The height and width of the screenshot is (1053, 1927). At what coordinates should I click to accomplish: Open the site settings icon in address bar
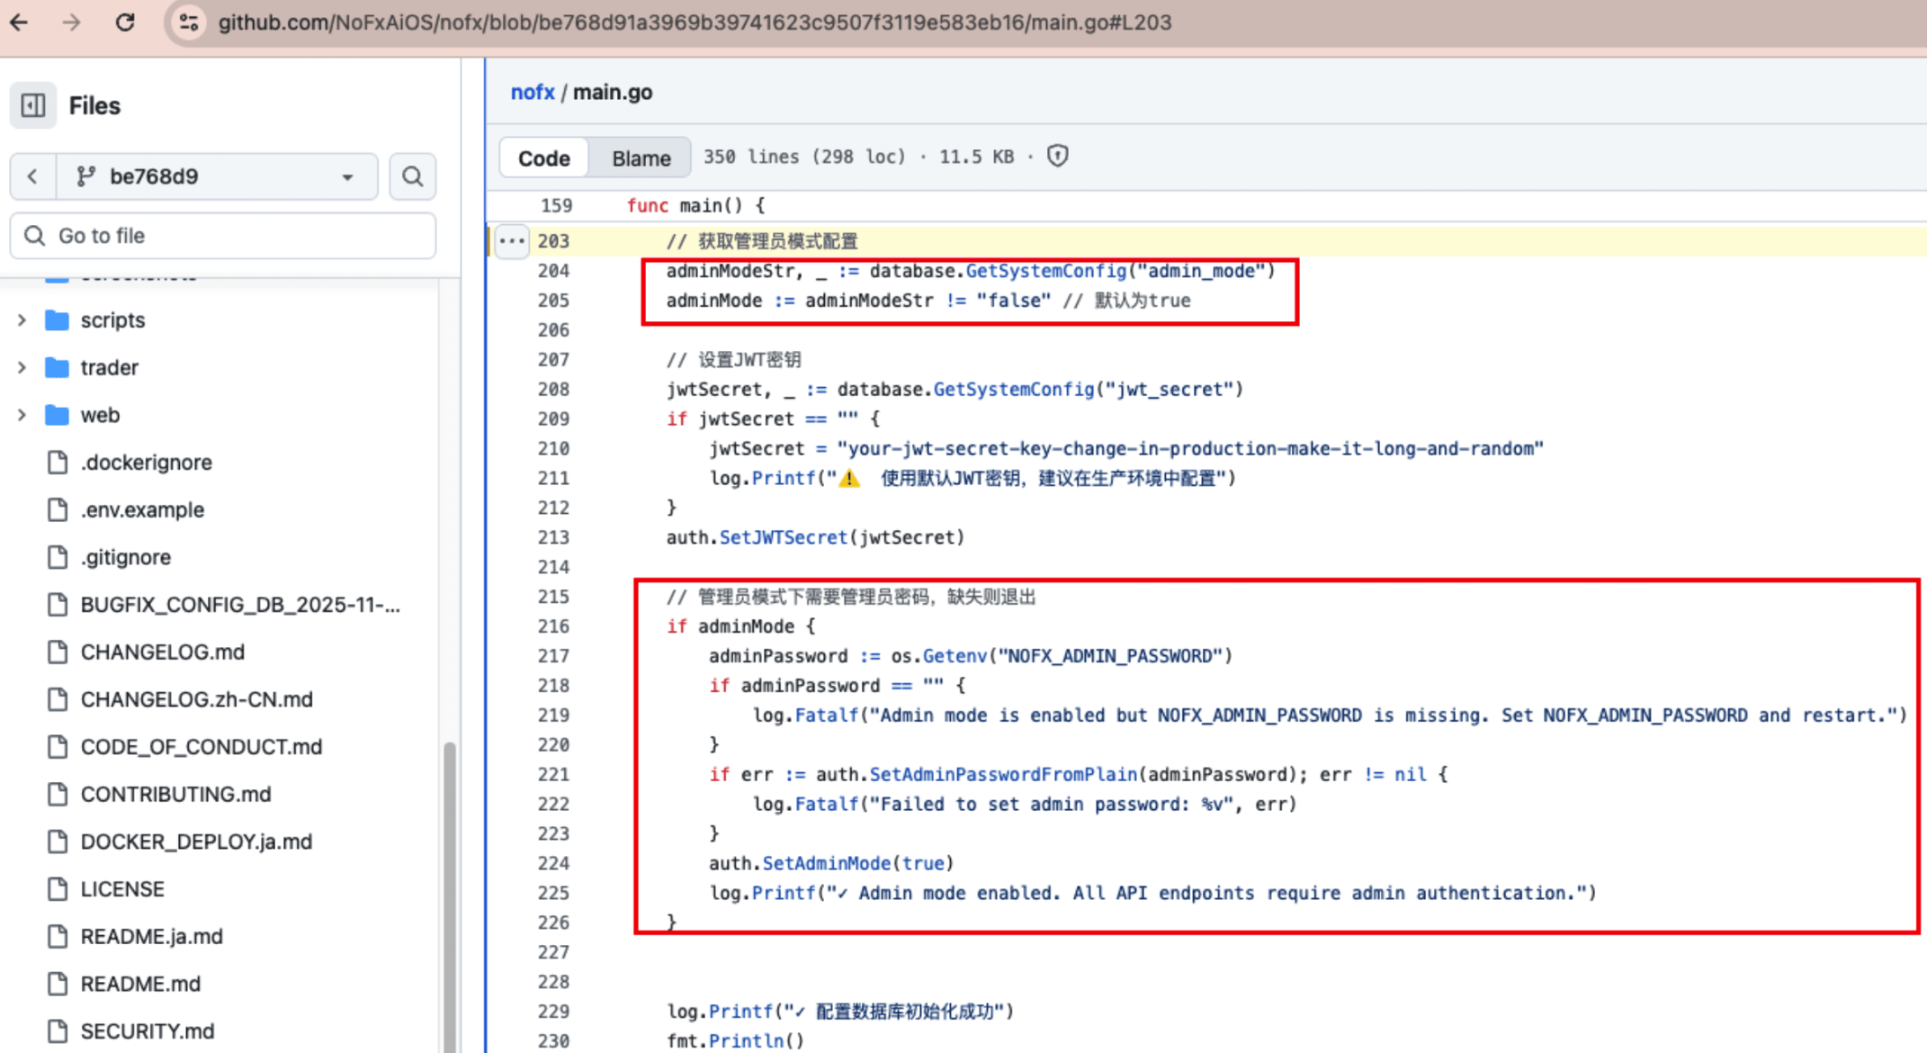pyautogui.click(x=189, y=22)
